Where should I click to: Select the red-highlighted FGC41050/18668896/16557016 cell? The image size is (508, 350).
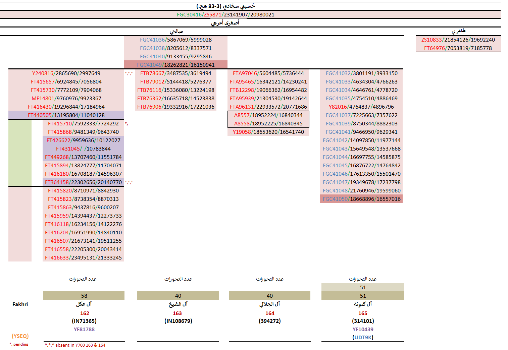click(x=361, y=199)
